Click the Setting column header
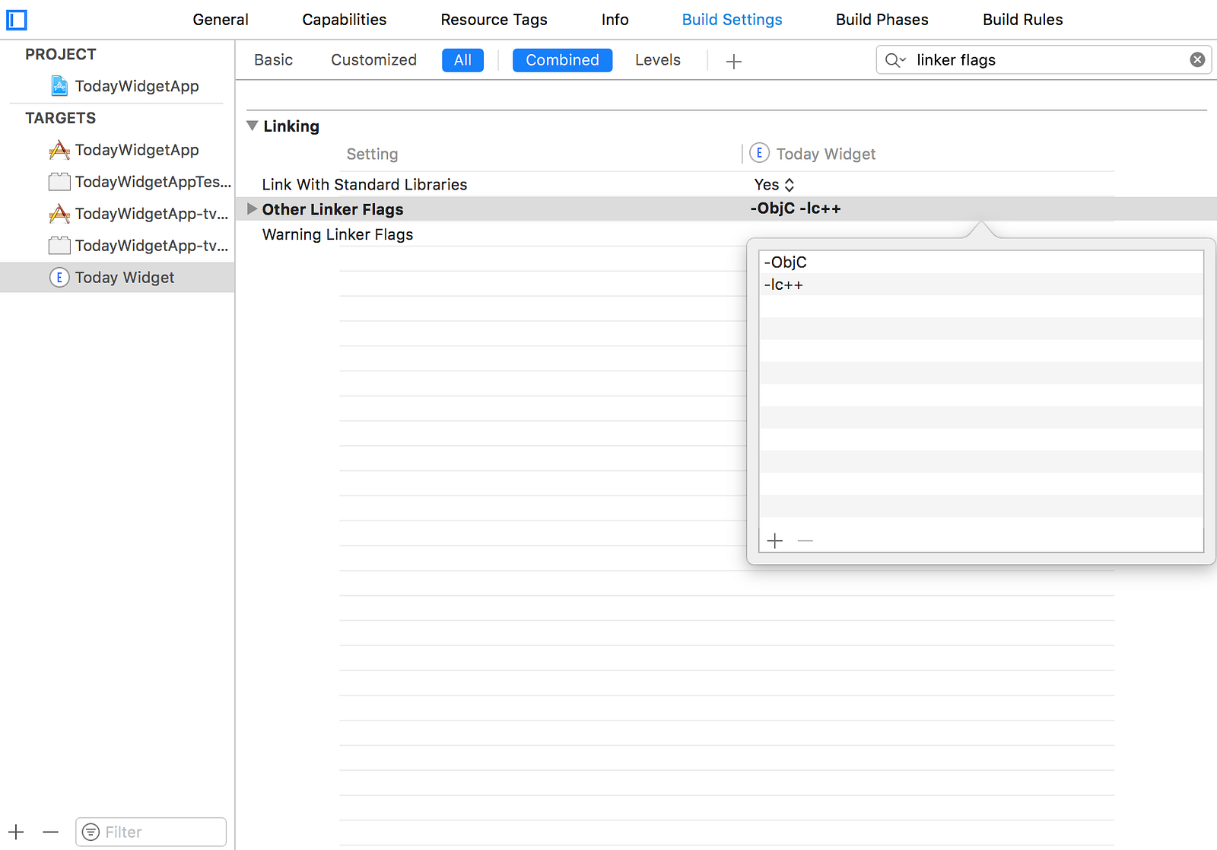 coord(372,154)
